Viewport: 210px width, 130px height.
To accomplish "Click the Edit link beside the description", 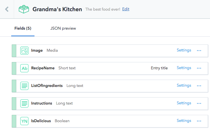I will 126,9.
